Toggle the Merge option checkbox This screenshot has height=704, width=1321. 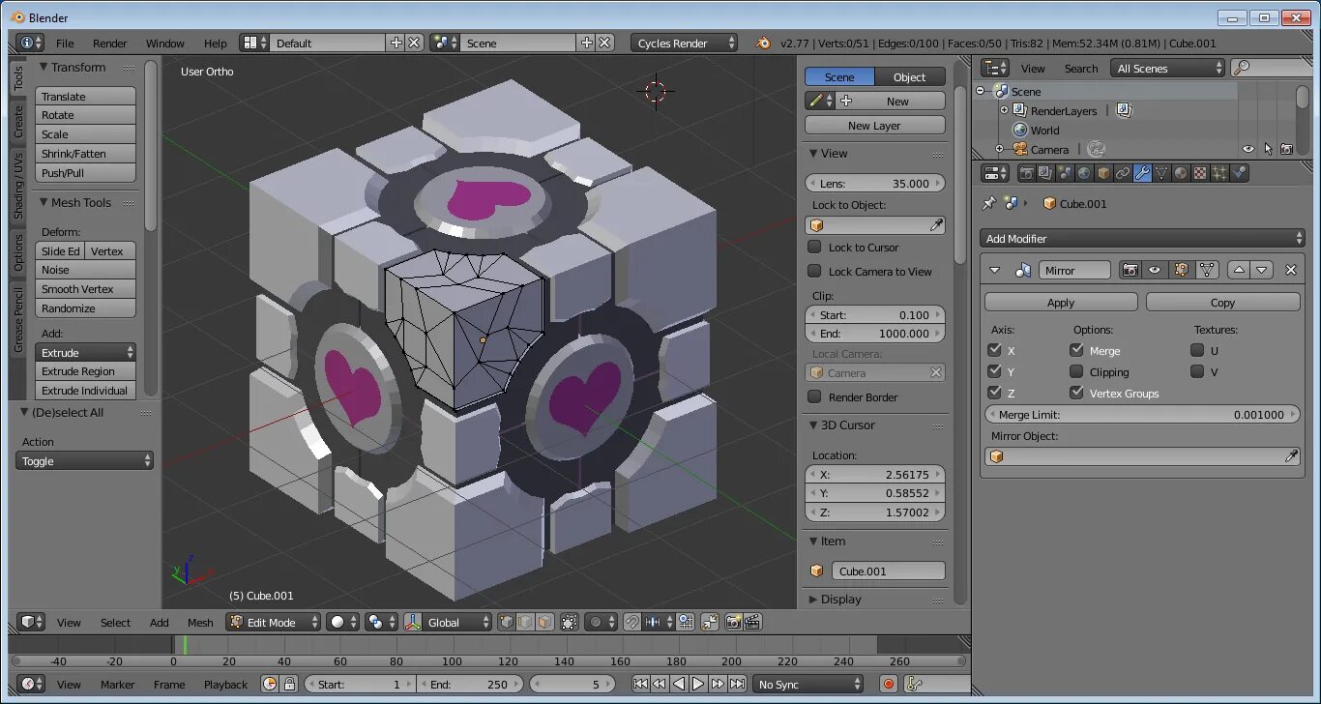click(x=1076, y=350)
